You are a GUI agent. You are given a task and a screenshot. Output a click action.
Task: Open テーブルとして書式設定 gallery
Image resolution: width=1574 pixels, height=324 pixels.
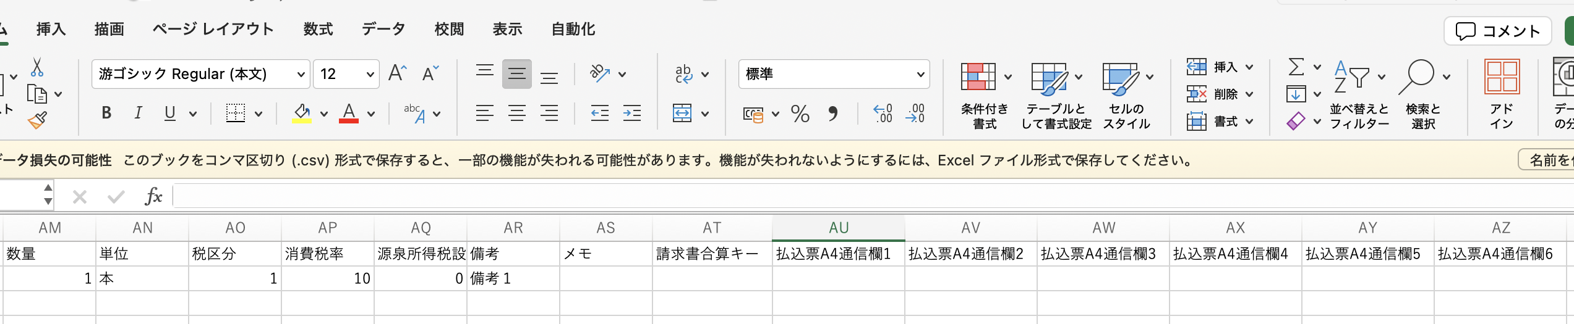[1056, 96]
